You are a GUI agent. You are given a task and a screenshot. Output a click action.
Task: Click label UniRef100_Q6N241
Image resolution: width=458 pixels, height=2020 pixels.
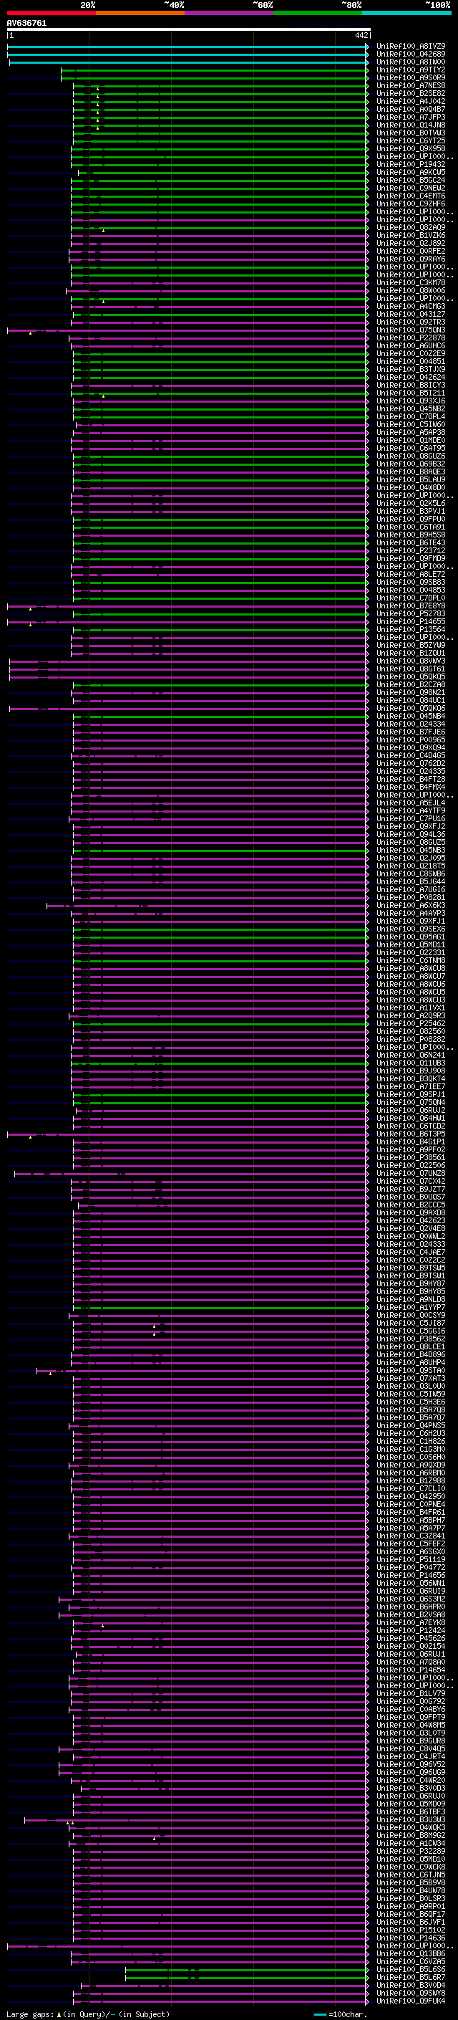click(411, 1056)
